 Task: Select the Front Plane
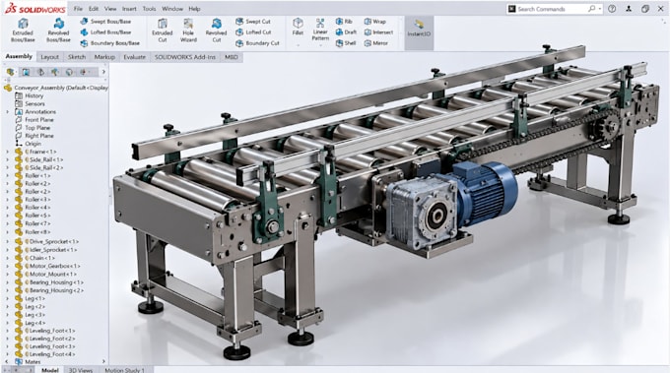(34, 120)
